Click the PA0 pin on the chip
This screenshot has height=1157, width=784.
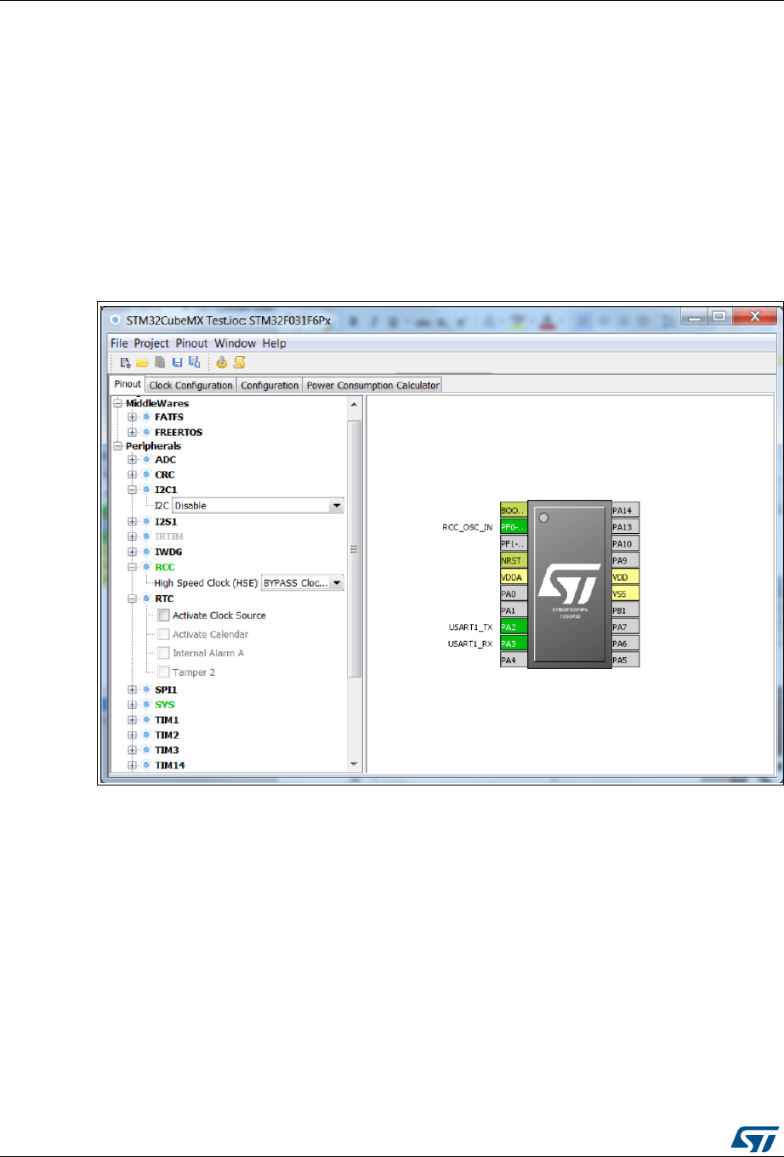pyautogui.click(x=514, y=593)
